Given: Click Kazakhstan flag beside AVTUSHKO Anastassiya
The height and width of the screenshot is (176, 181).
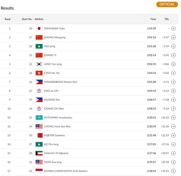Looking at the screenshot, I should click(39, 118).
